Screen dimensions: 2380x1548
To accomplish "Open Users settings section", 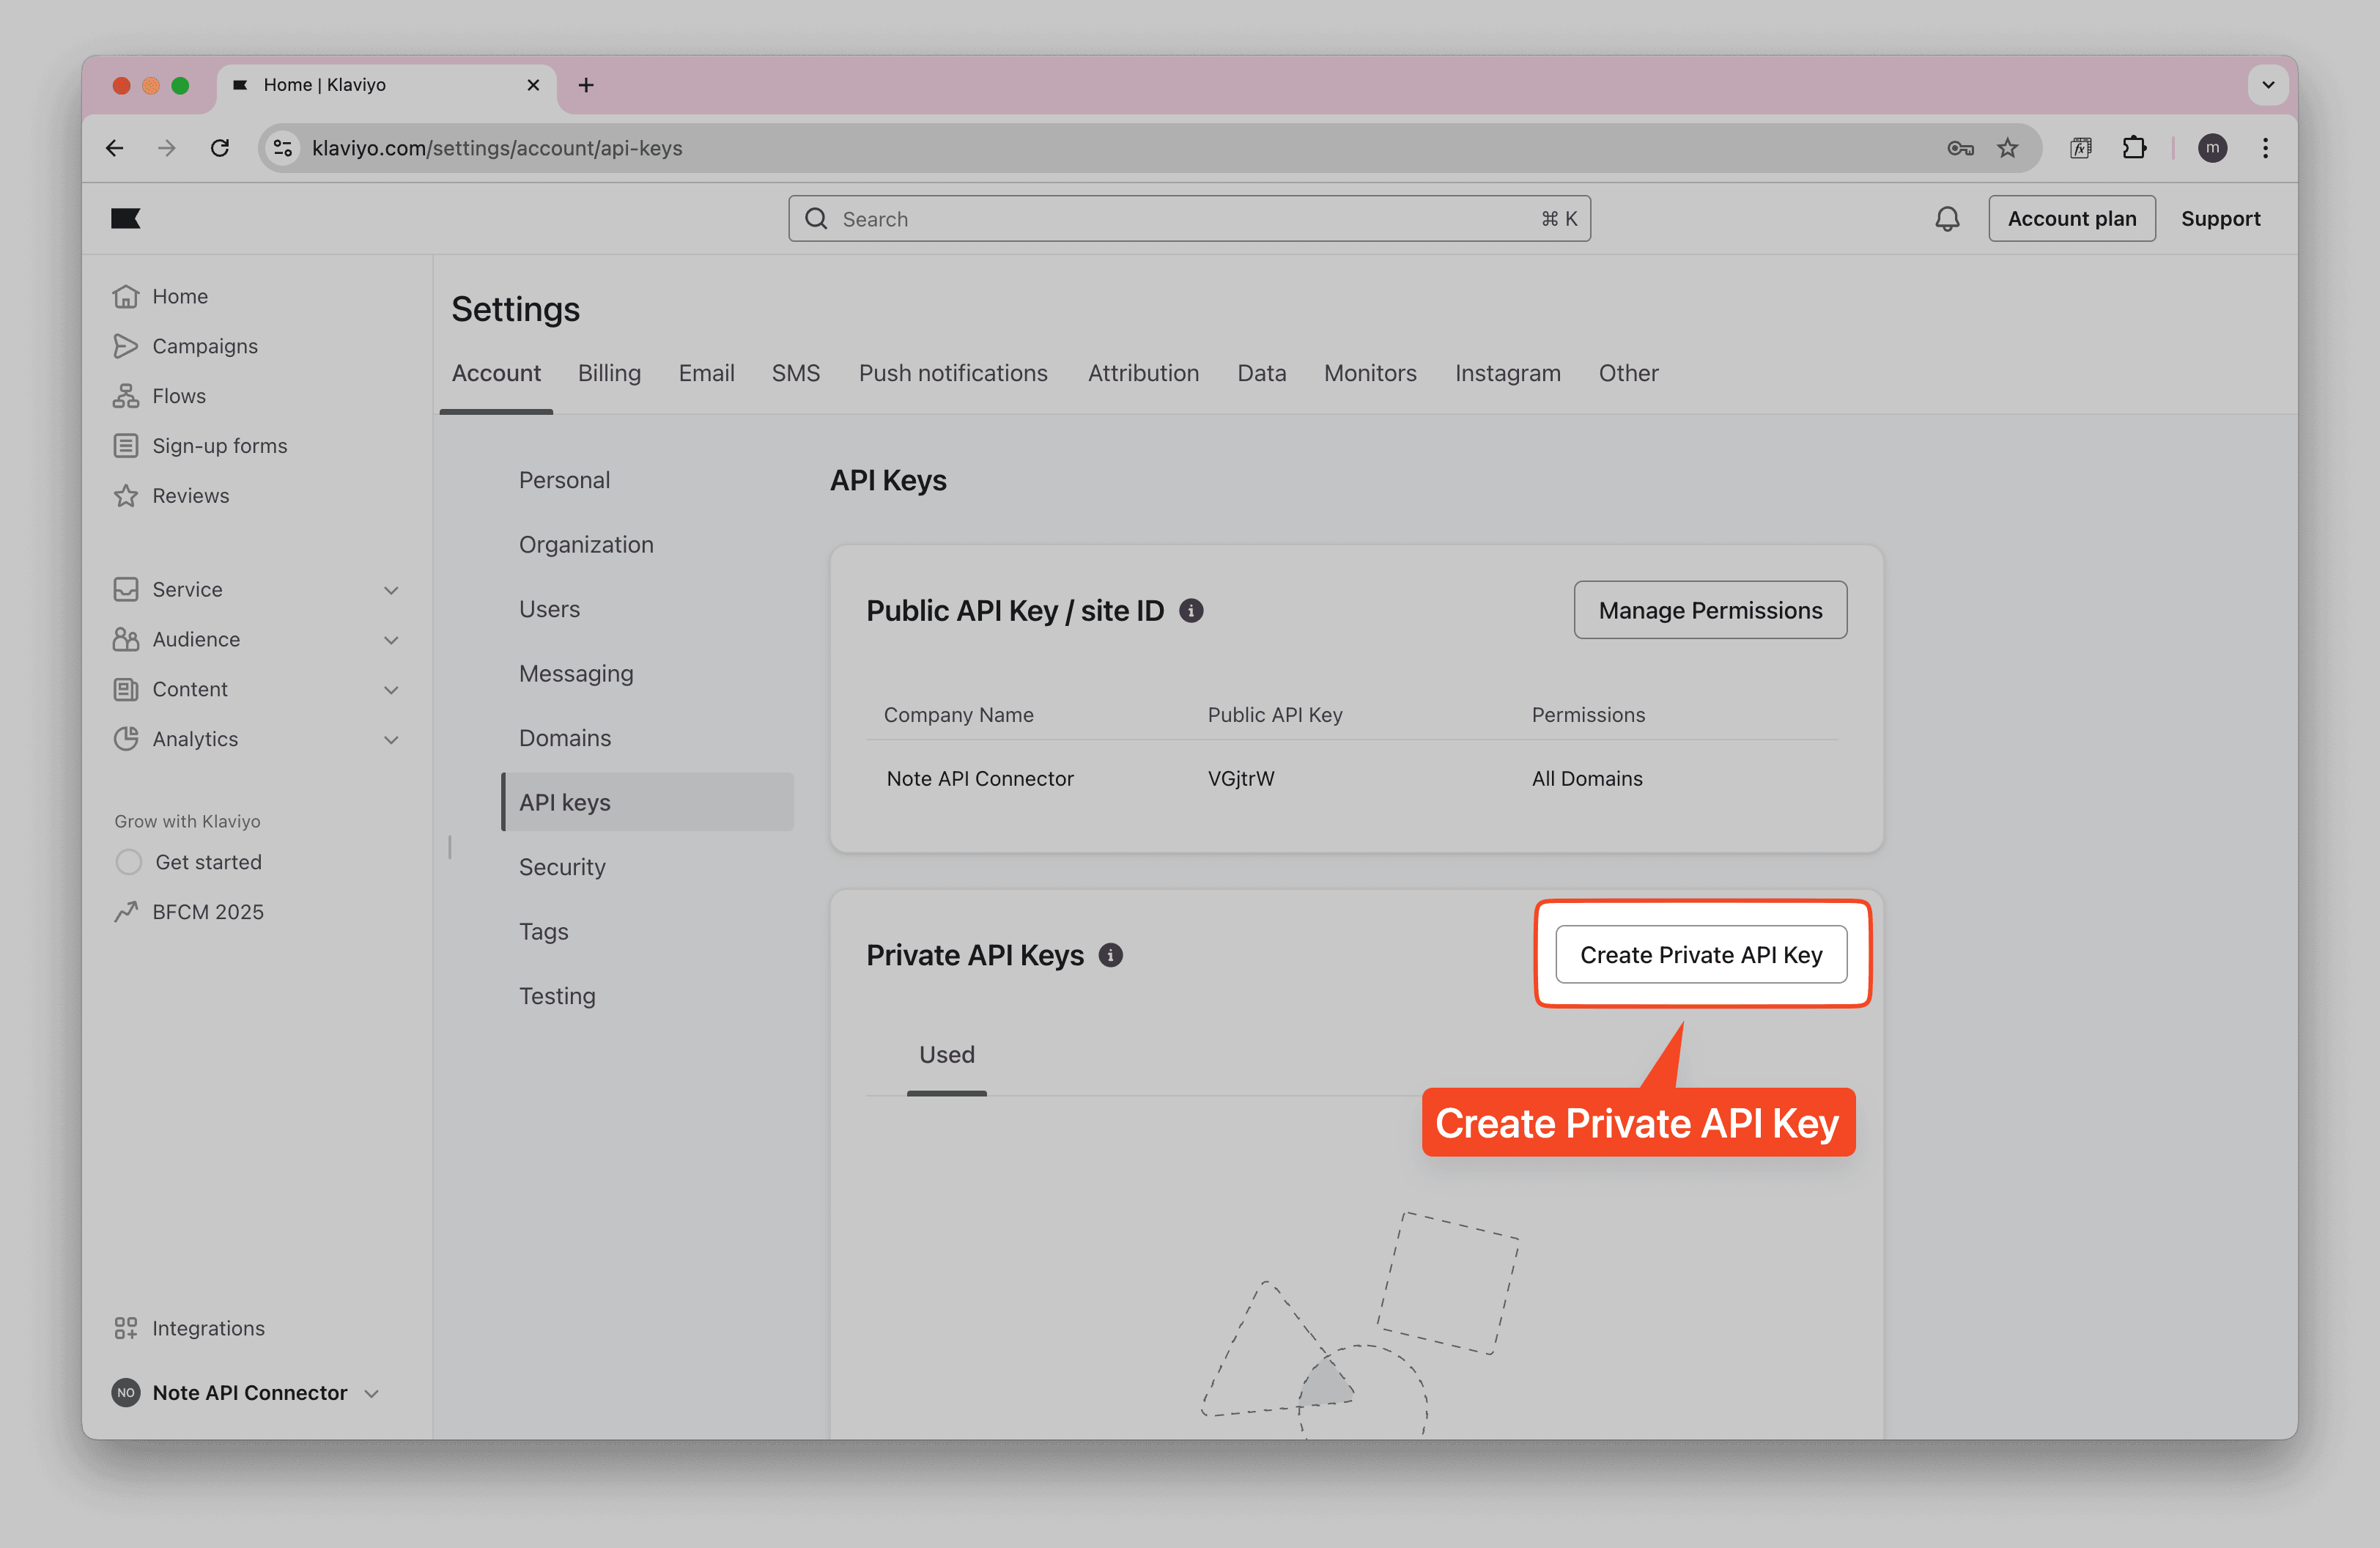I will [549, 609].
